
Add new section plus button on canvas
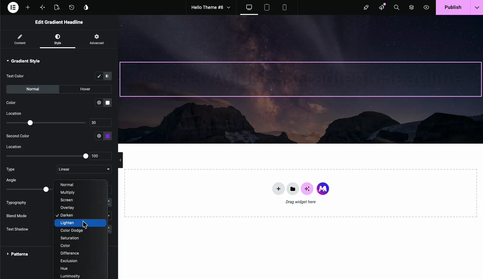[x=279, y=189]
